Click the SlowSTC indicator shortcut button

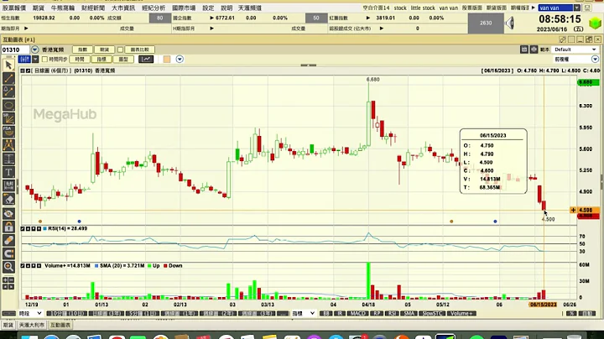pos(432,314)
